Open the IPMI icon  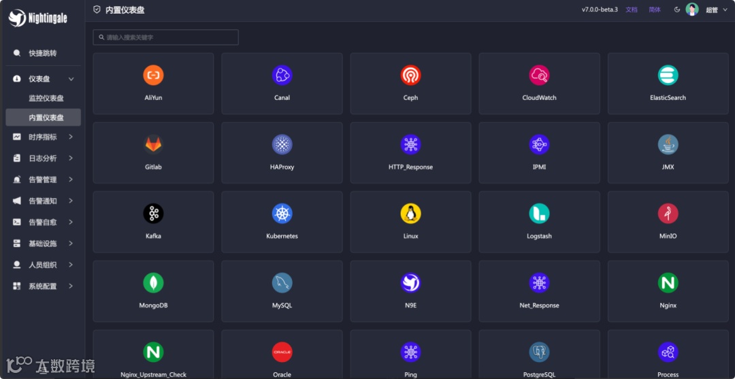click(x=539, y=144)
